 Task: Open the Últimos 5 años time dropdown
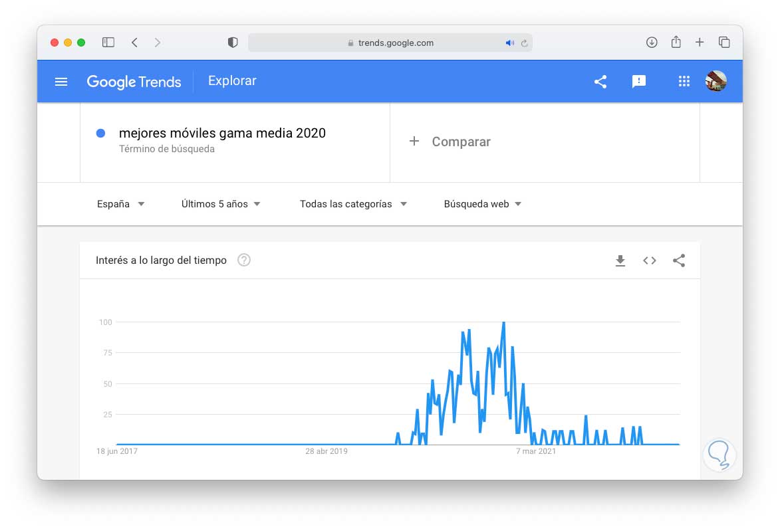(x=221, y=204)
